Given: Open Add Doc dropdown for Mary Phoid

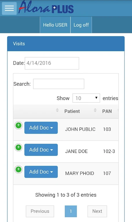Looking at the screenshot, I should coord(41,172).
